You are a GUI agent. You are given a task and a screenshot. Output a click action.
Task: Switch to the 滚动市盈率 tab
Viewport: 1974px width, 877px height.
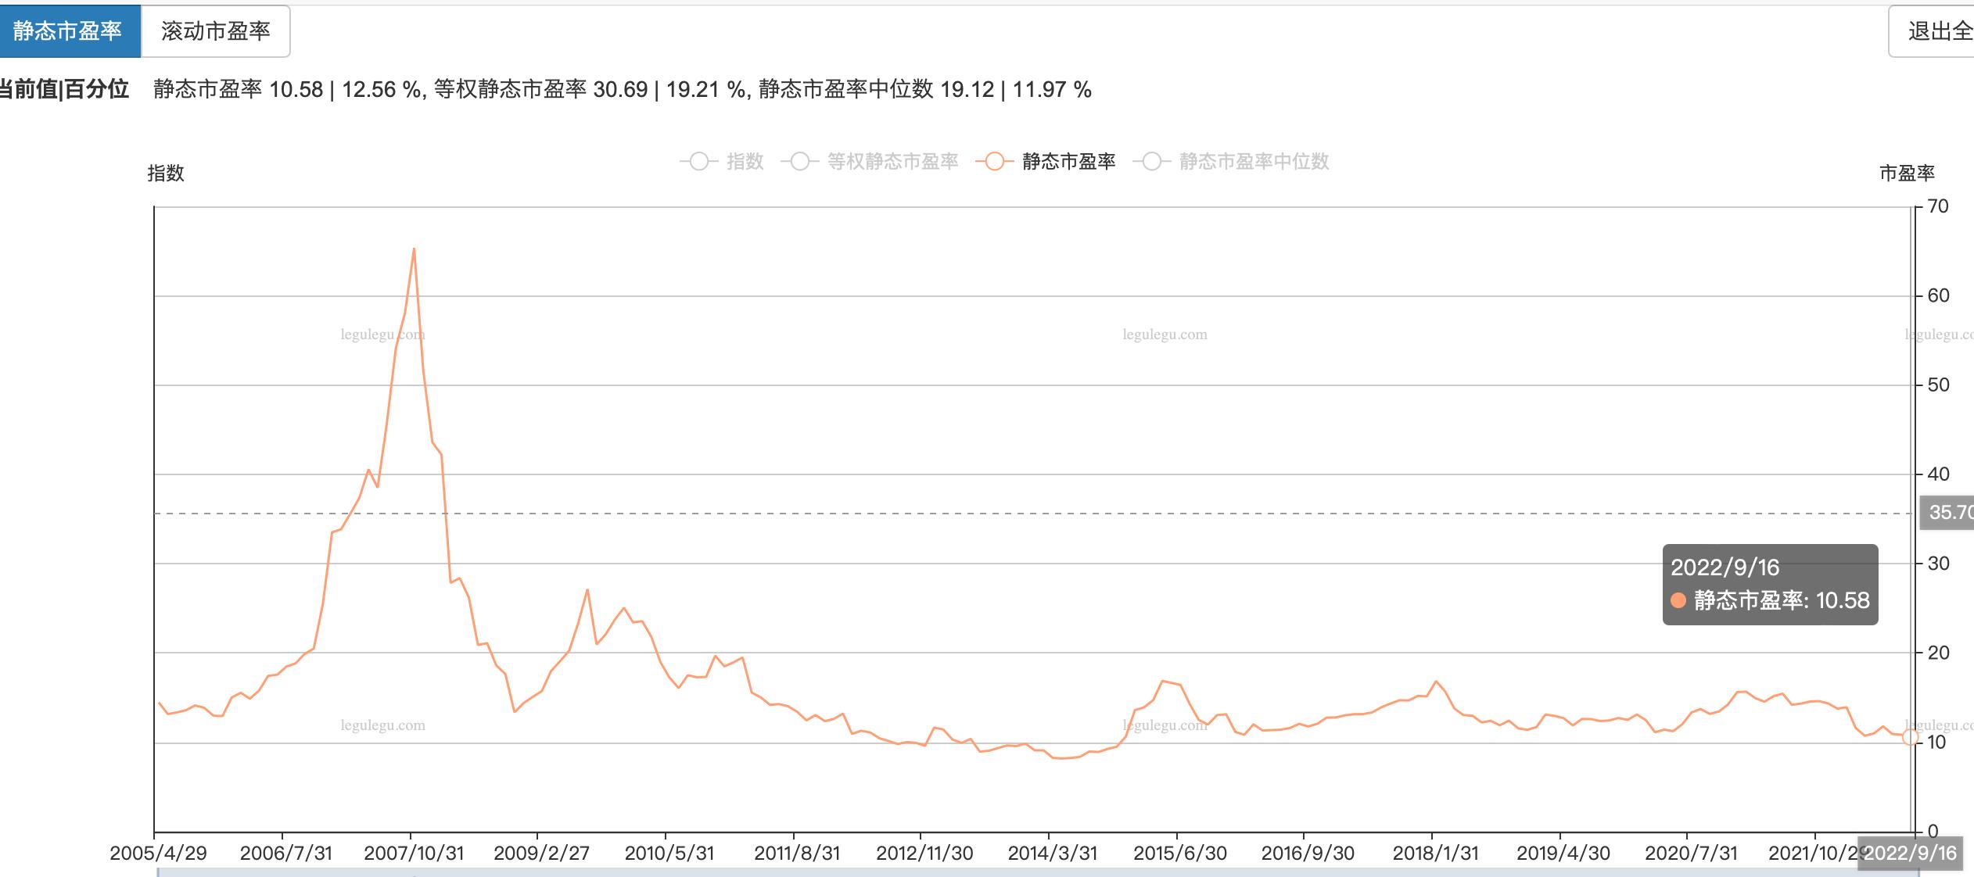coord(214,31)
